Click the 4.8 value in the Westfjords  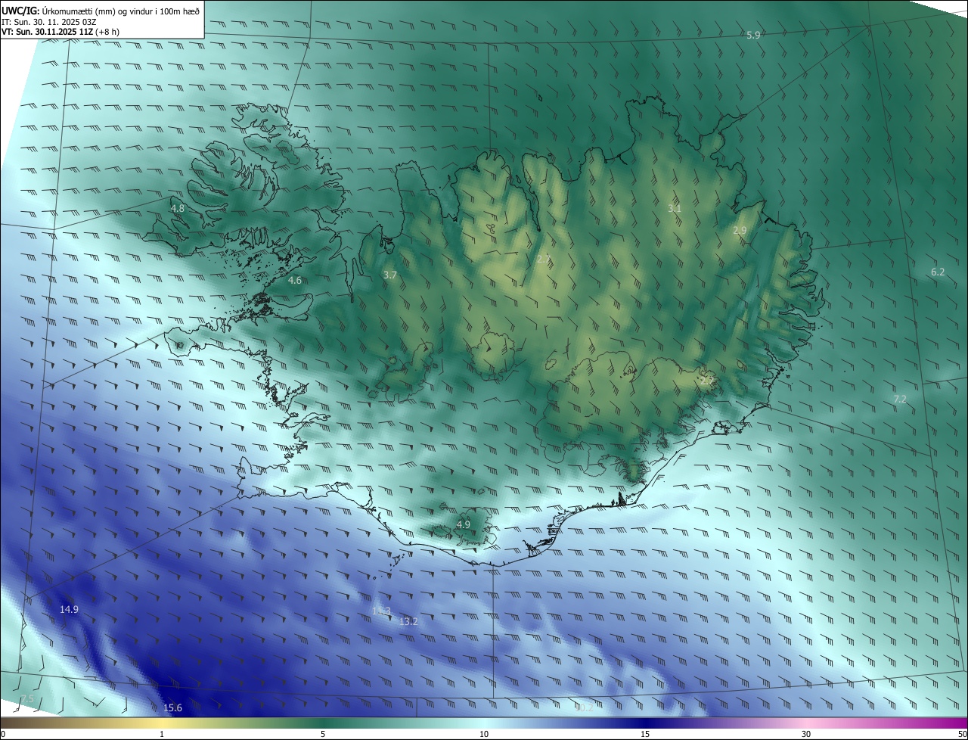[178, 208]
